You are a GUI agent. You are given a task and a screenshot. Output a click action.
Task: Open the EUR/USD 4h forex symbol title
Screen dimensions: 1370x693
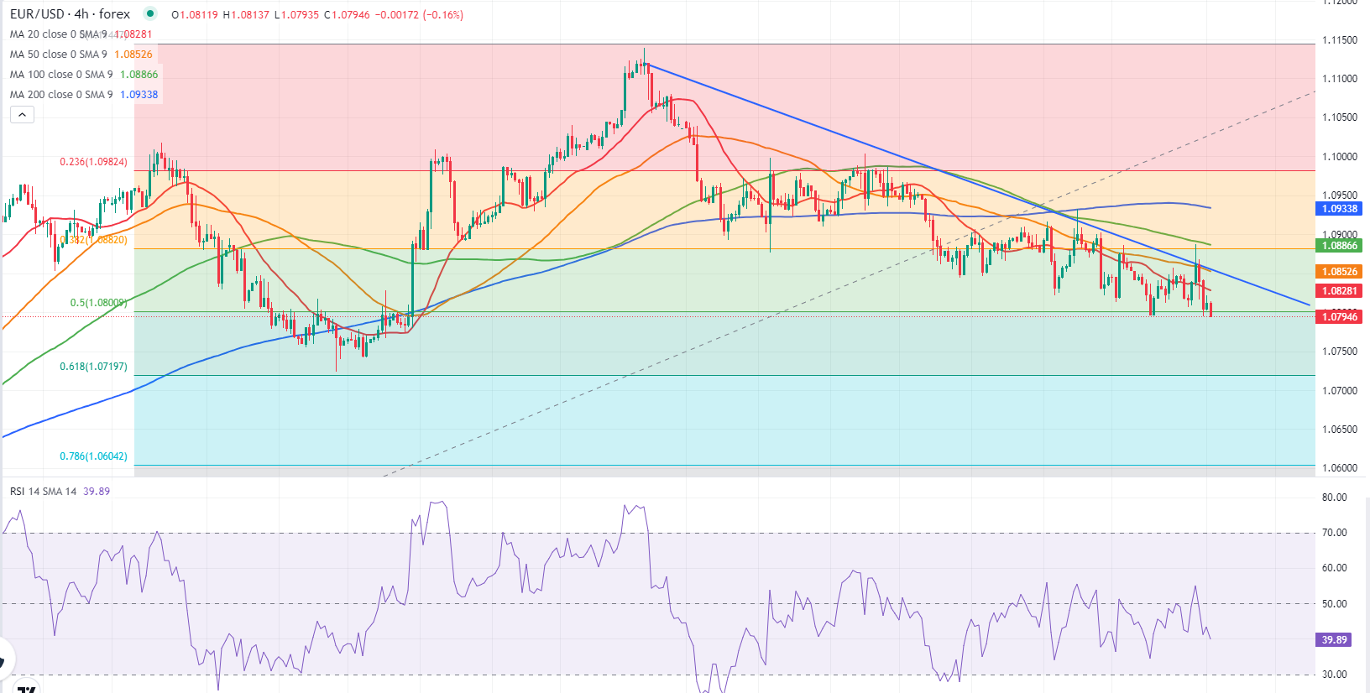71,14
